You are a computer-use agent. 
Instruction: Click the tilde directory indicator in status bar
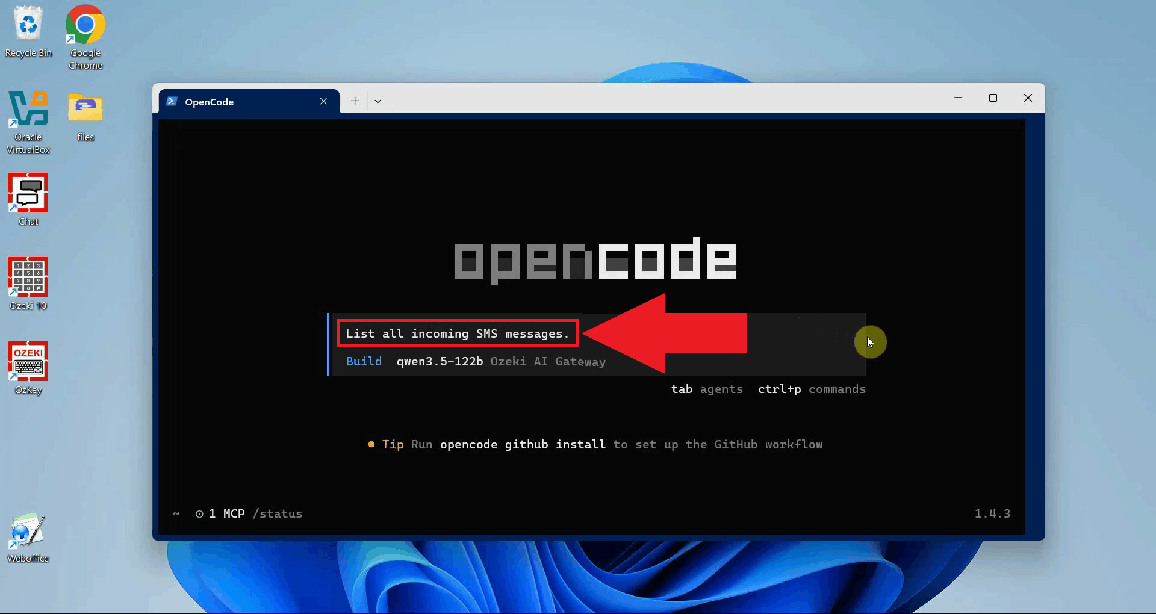click(x=176, y=513)
